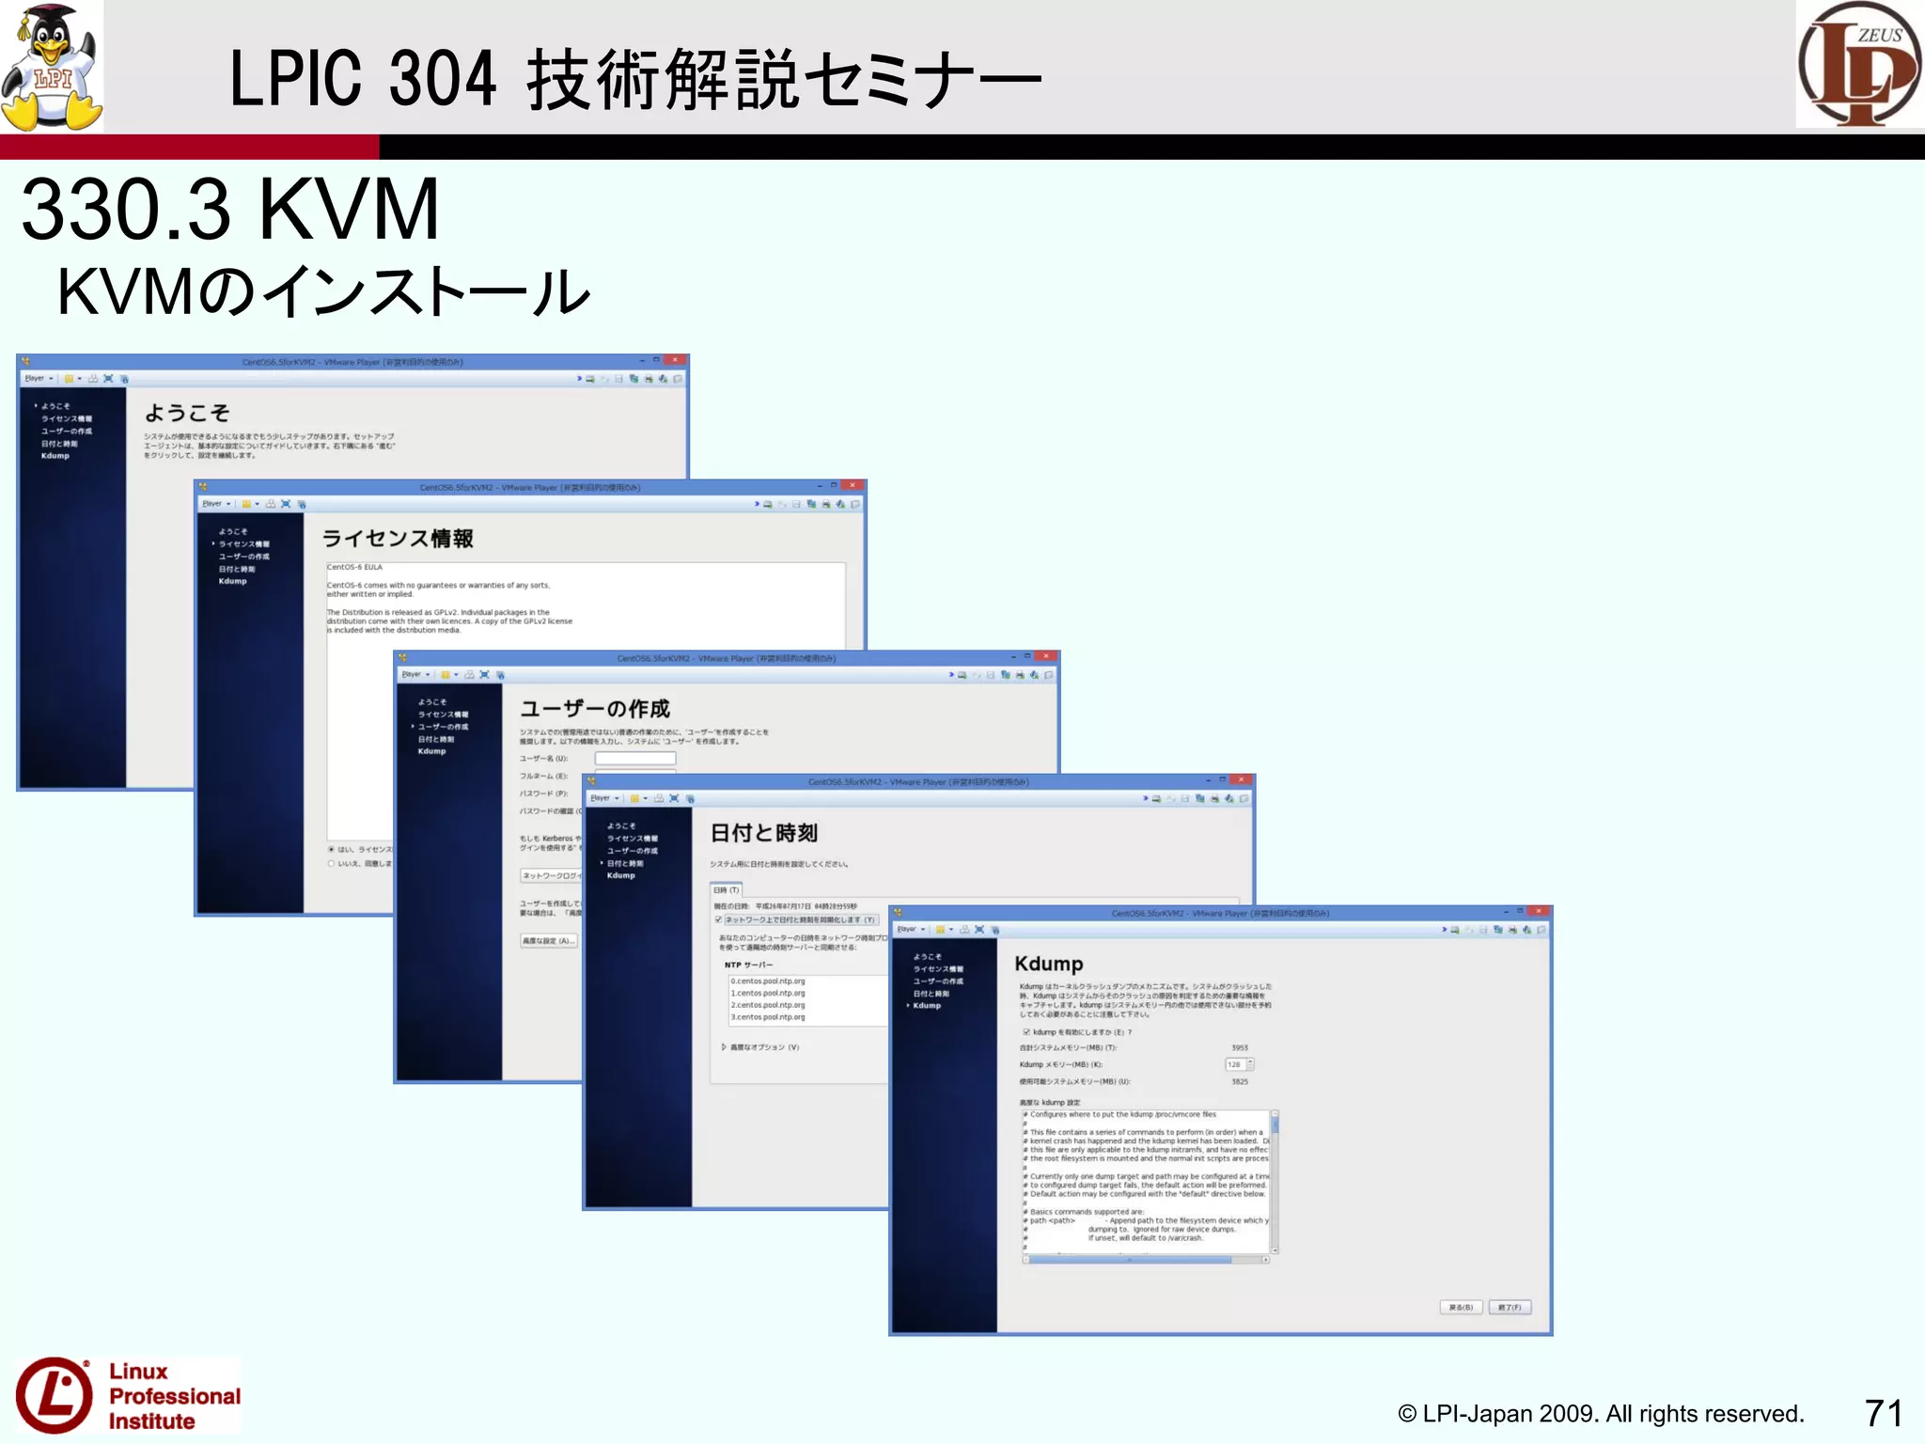Click the fullscreen icon in the user creation window toolbar
The width and height of the screenshot is (1925, 1444).
(484, 675)
